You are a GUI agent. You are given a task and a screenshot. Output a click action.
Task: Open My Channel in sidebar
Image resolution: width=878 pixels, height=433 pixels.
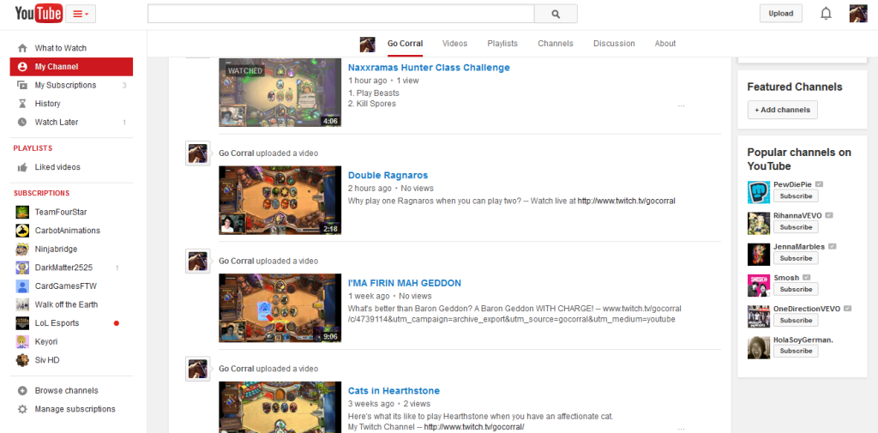71,67
